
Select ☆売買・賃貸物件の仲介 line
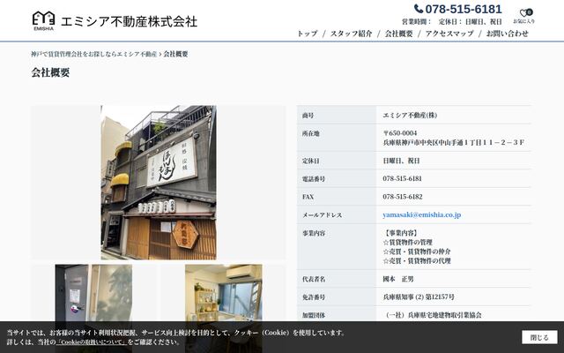[417, 252]
